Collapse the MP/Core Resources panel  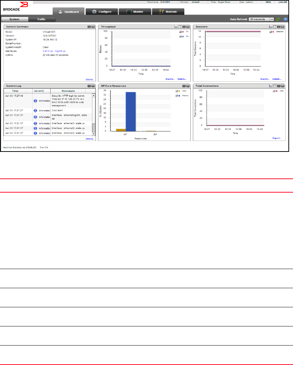coord(184,86)
